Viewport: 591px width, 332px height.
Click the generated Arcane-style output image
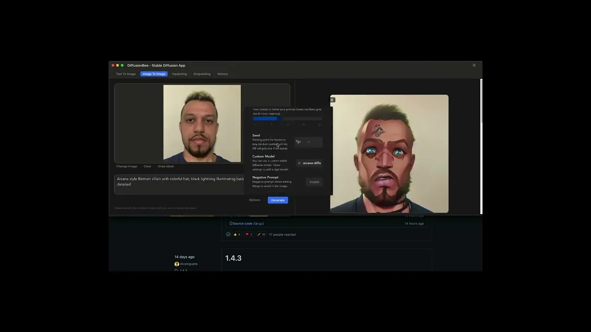tap(389, 154)
